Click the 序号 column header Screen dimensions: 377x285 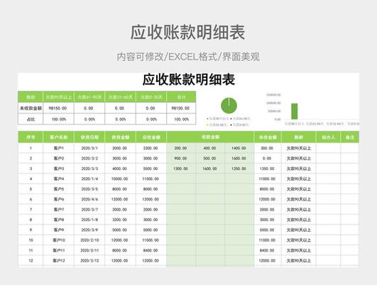pos(31,138)
